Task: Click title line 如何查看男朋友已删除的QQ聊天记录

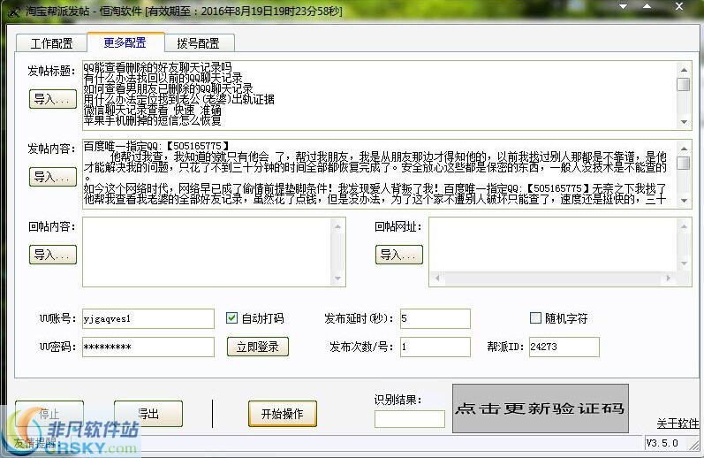Action: tap(169, 88)
